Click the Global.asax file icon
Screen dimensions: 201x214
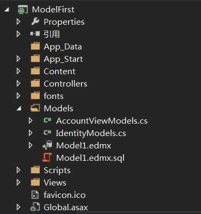pos(35,207)
